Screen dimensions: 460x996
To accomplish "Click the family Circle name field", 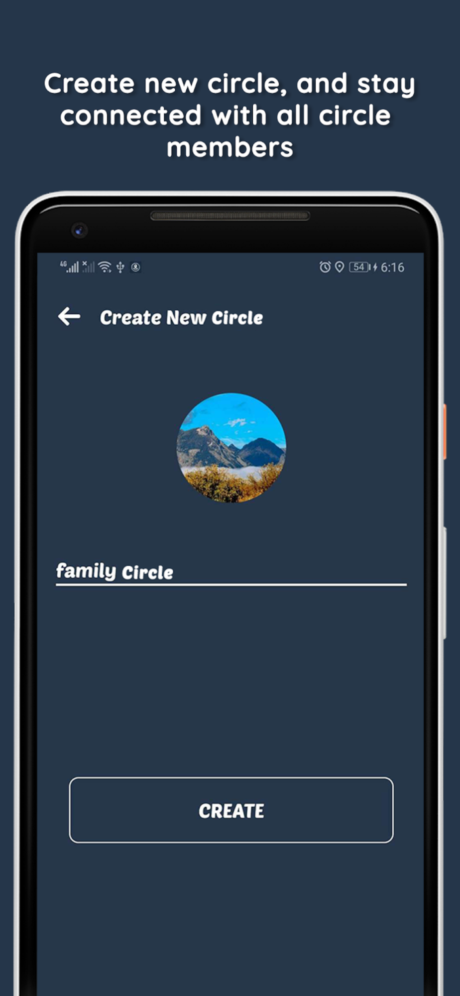I will pos(231,572).
